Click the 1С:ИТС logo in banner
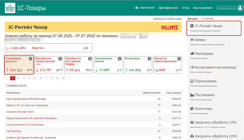 (169, 27)
